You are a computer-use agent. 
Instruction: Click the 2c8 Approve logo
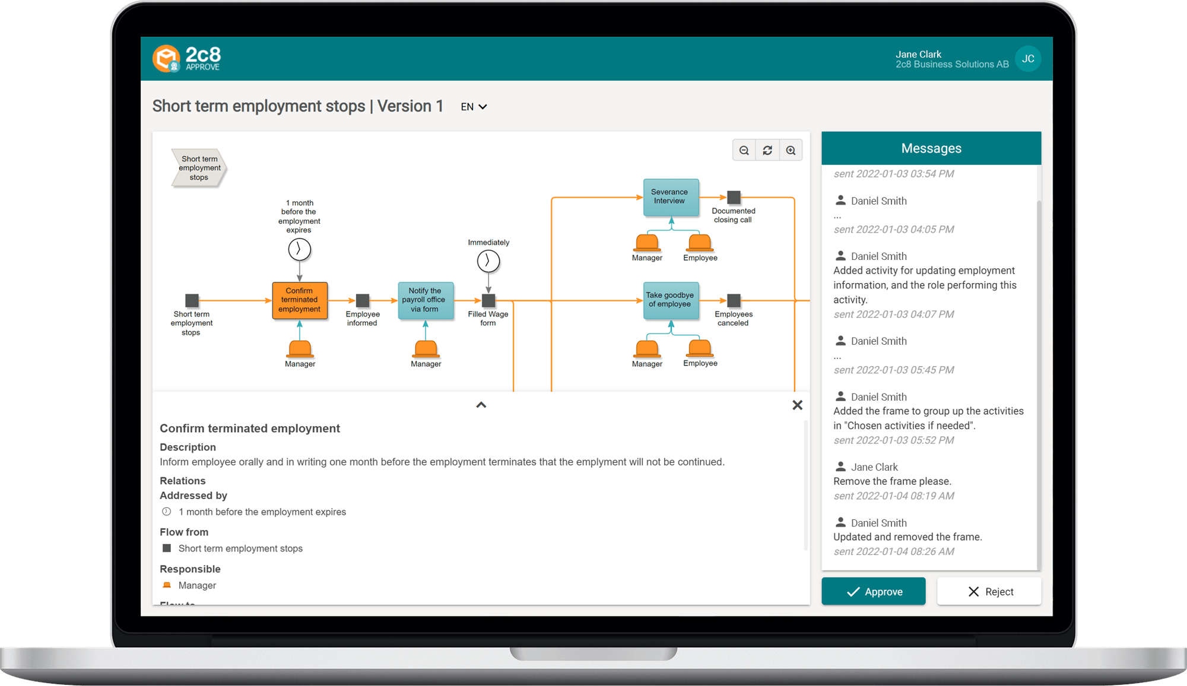coord(187,59)
